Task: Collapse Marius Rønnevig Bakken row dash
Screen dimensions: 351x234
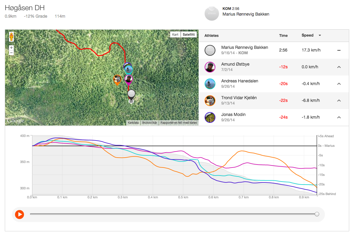Action: (x=339, y=50)
